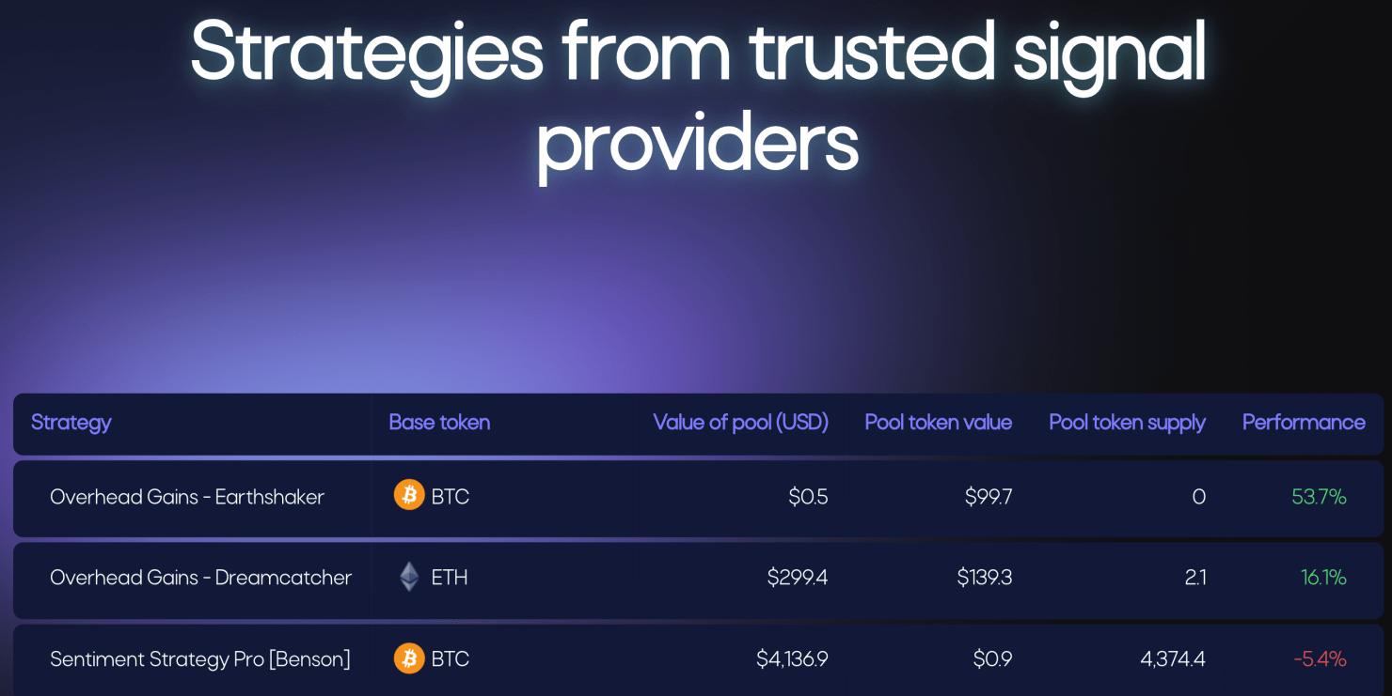Click the Strategies from trusted signal providers heading

[697, 94]
